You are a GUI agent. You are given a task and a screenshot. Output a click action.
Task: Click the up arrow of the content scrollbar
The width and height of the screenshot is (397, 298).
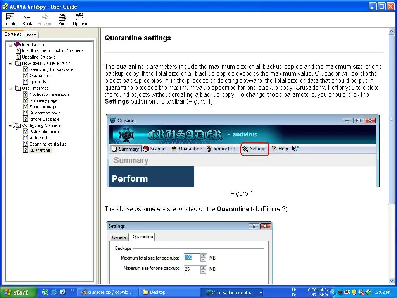pyautogui.click(x=391, y=31)
